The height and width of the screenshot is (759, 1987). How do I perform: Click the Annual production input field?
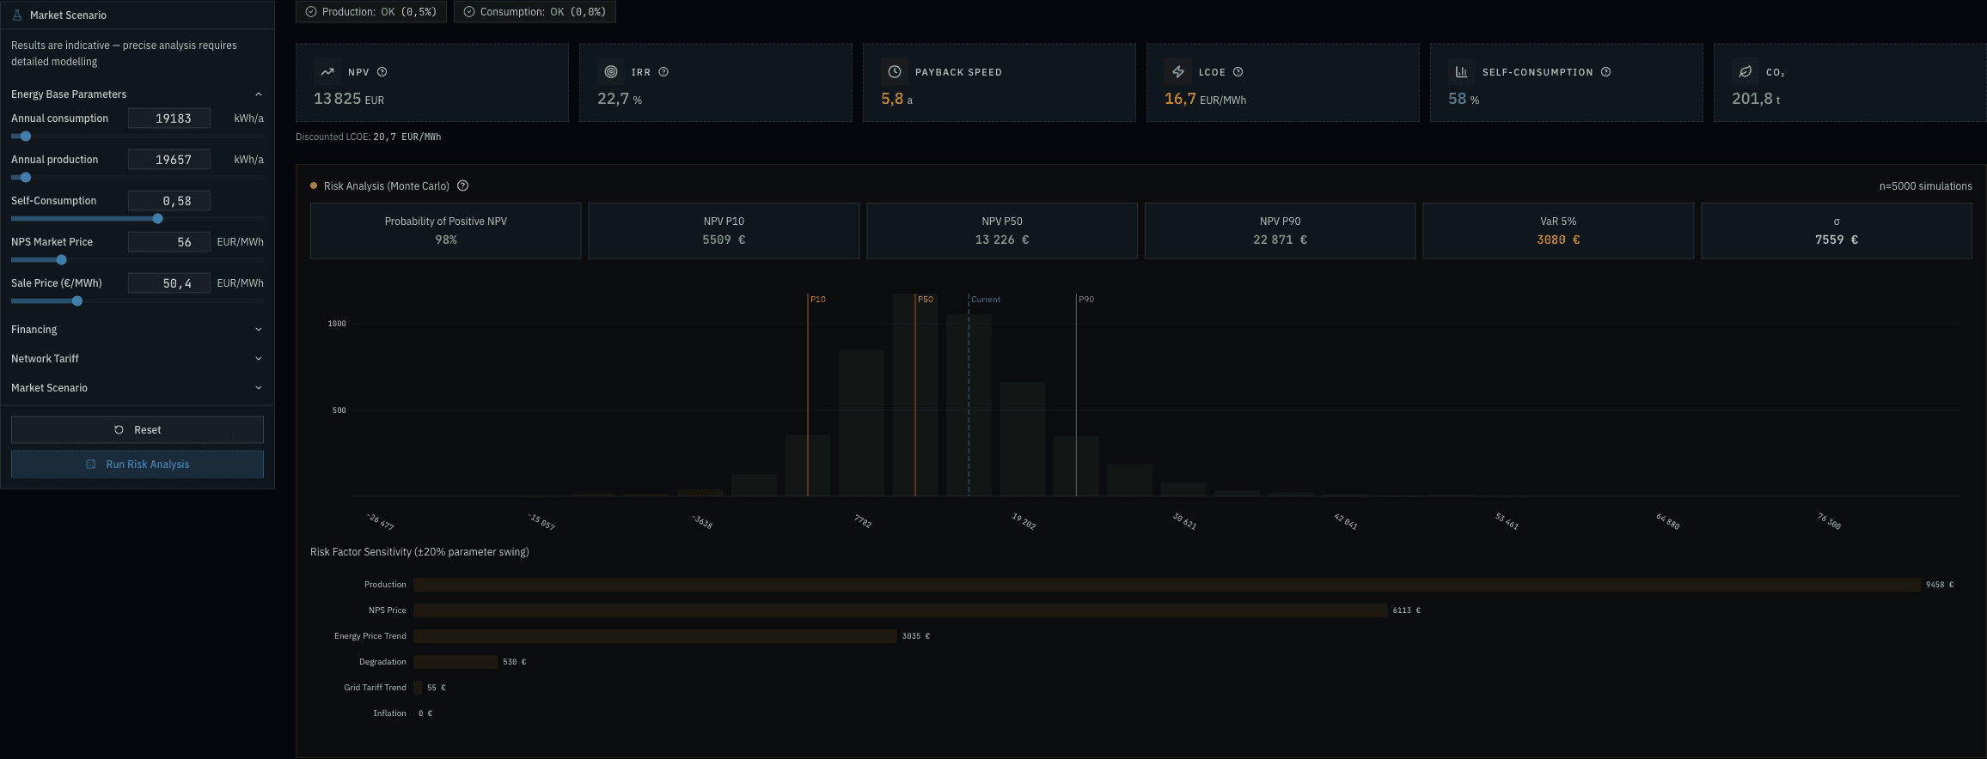[169, 160]
